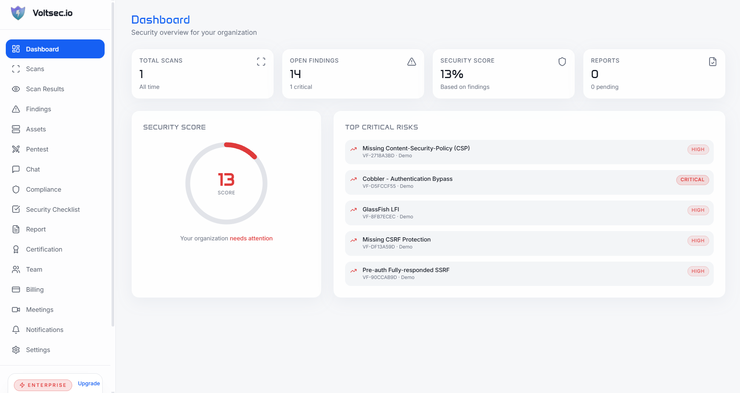Open Settings from the sidebar
Viewport: 740px width, 393px height.
(55, 350)
